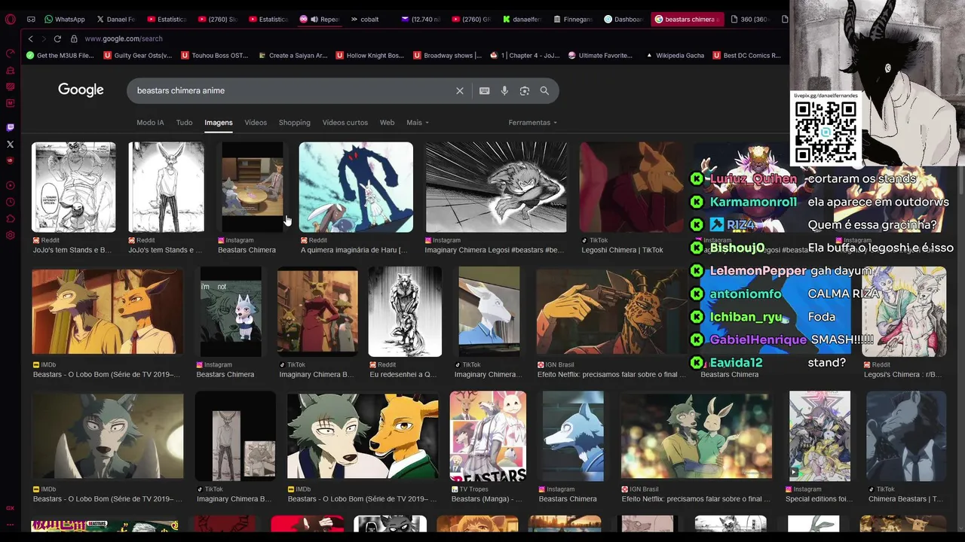Open sidebar extensions cube icon
The width and height of the screenshot is (965, 542).
point(10,218)
